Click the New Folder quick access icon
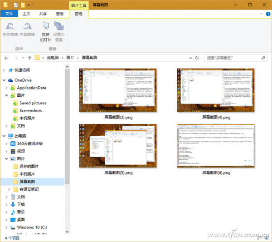Image resolution: width=272 pixels, height=242 pixels. coord(23,5)
